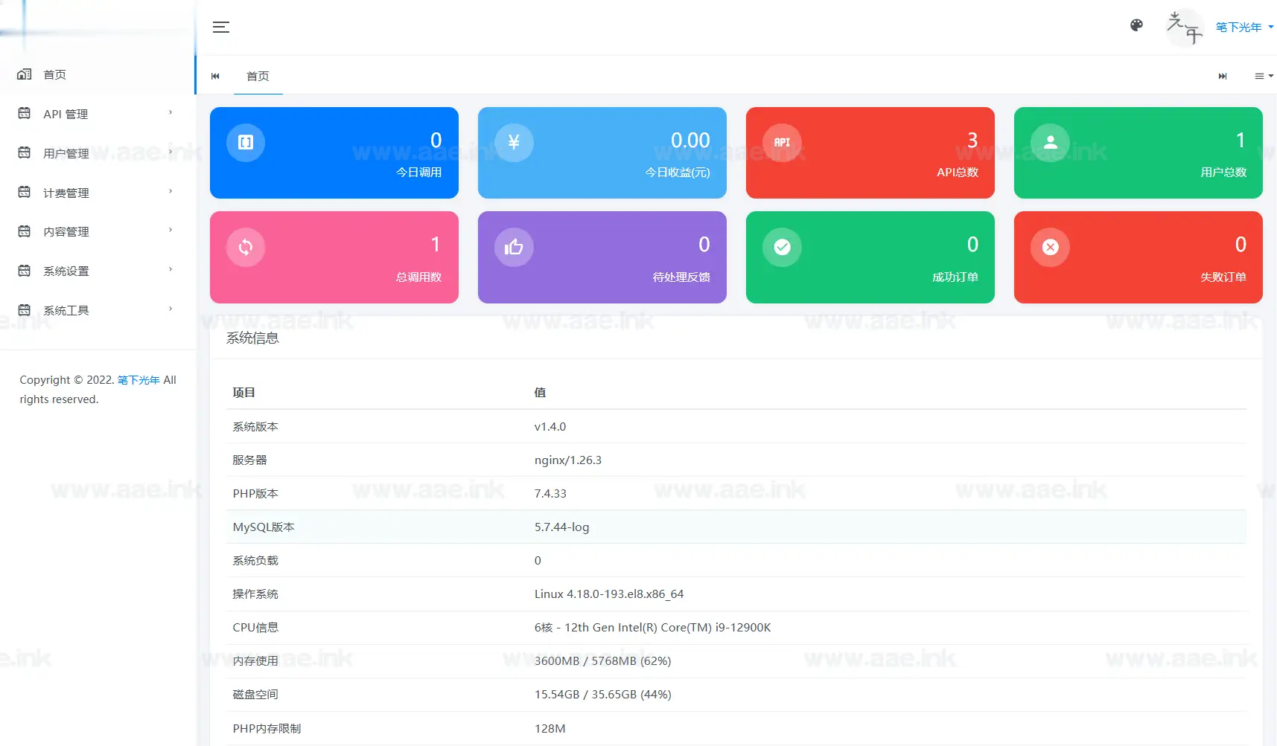Select the 首页 tab
The width and height of the screenshot is (1277, 746).
tap(258, 76)
